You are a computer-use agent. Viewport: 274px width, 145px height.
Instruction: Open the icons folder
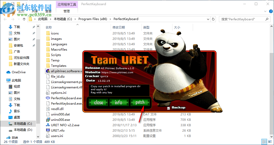click(55, 33)
